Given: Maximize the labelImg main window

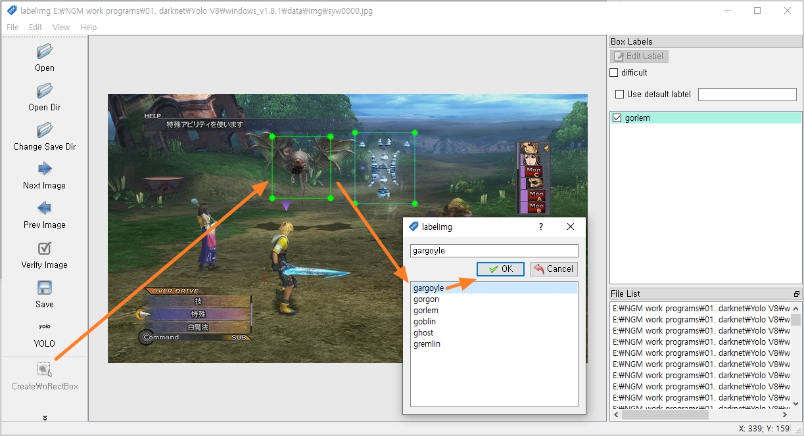Looking at the screenshot, I should pyautogui.click(x=757, y=11).
